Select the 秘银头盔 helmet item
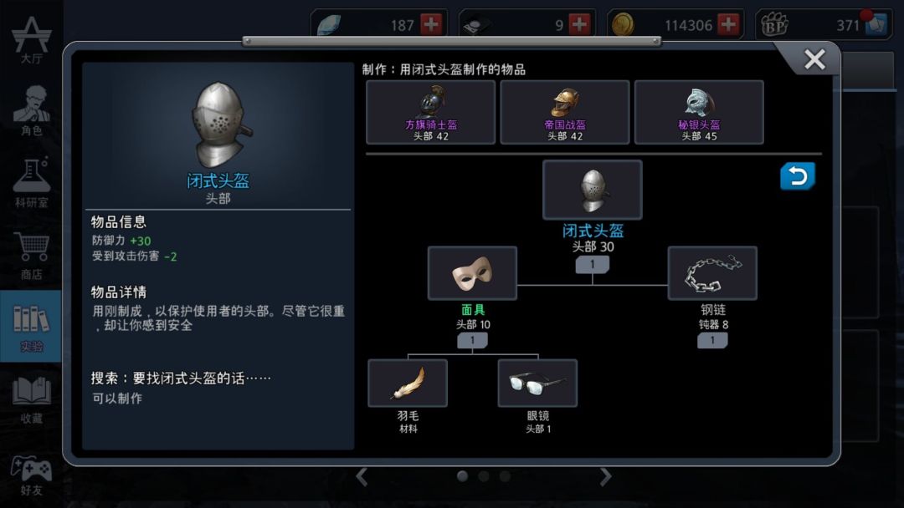904x508 pixels. 699,112
